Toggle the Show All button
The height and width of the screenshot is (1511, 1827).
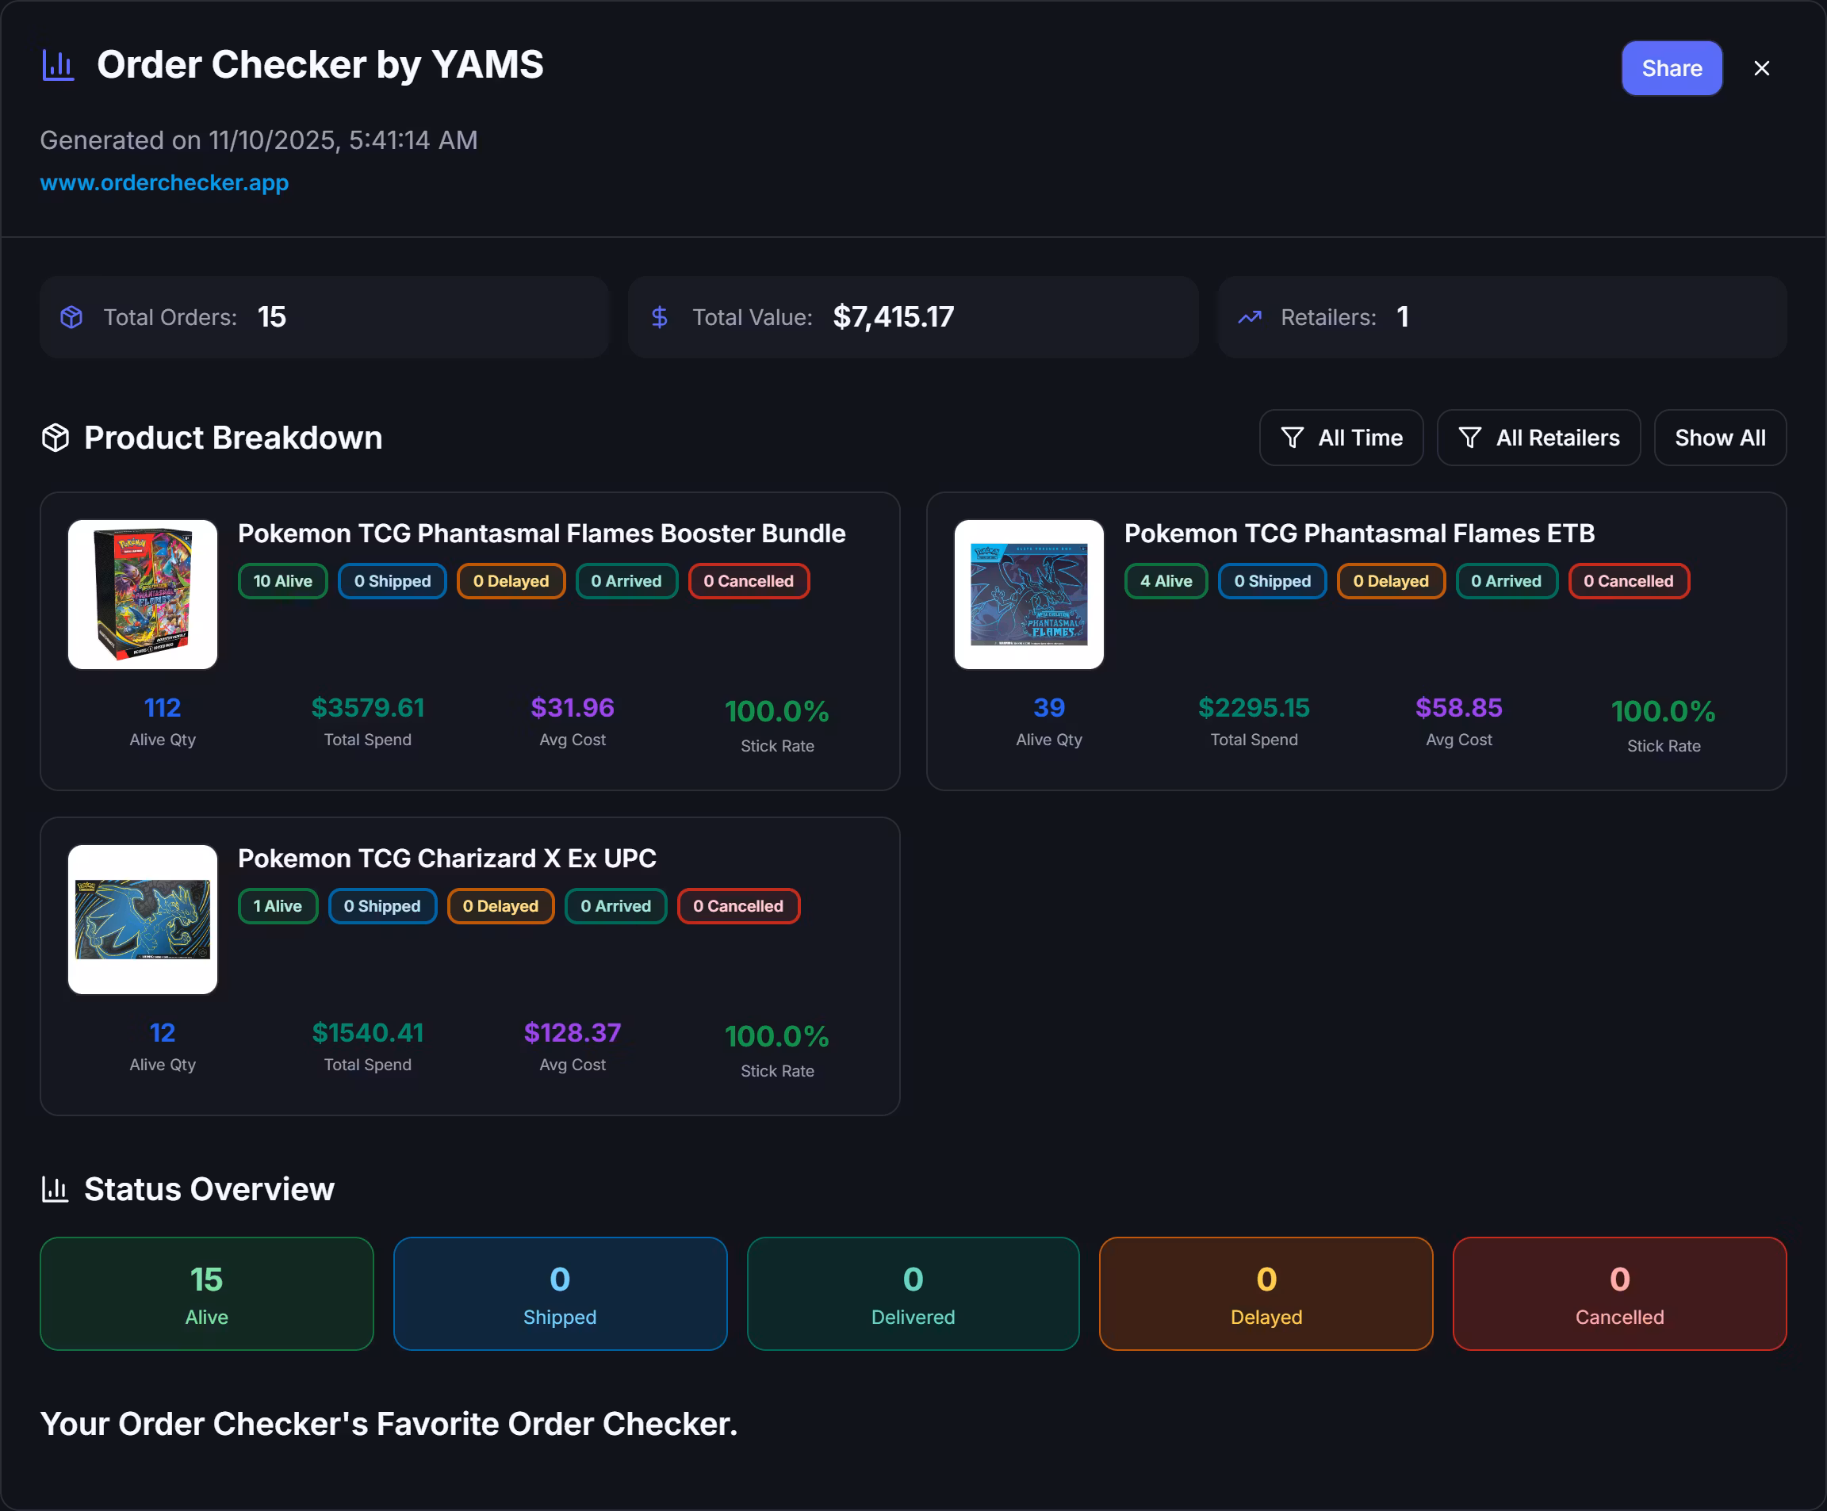point(1719,438)
